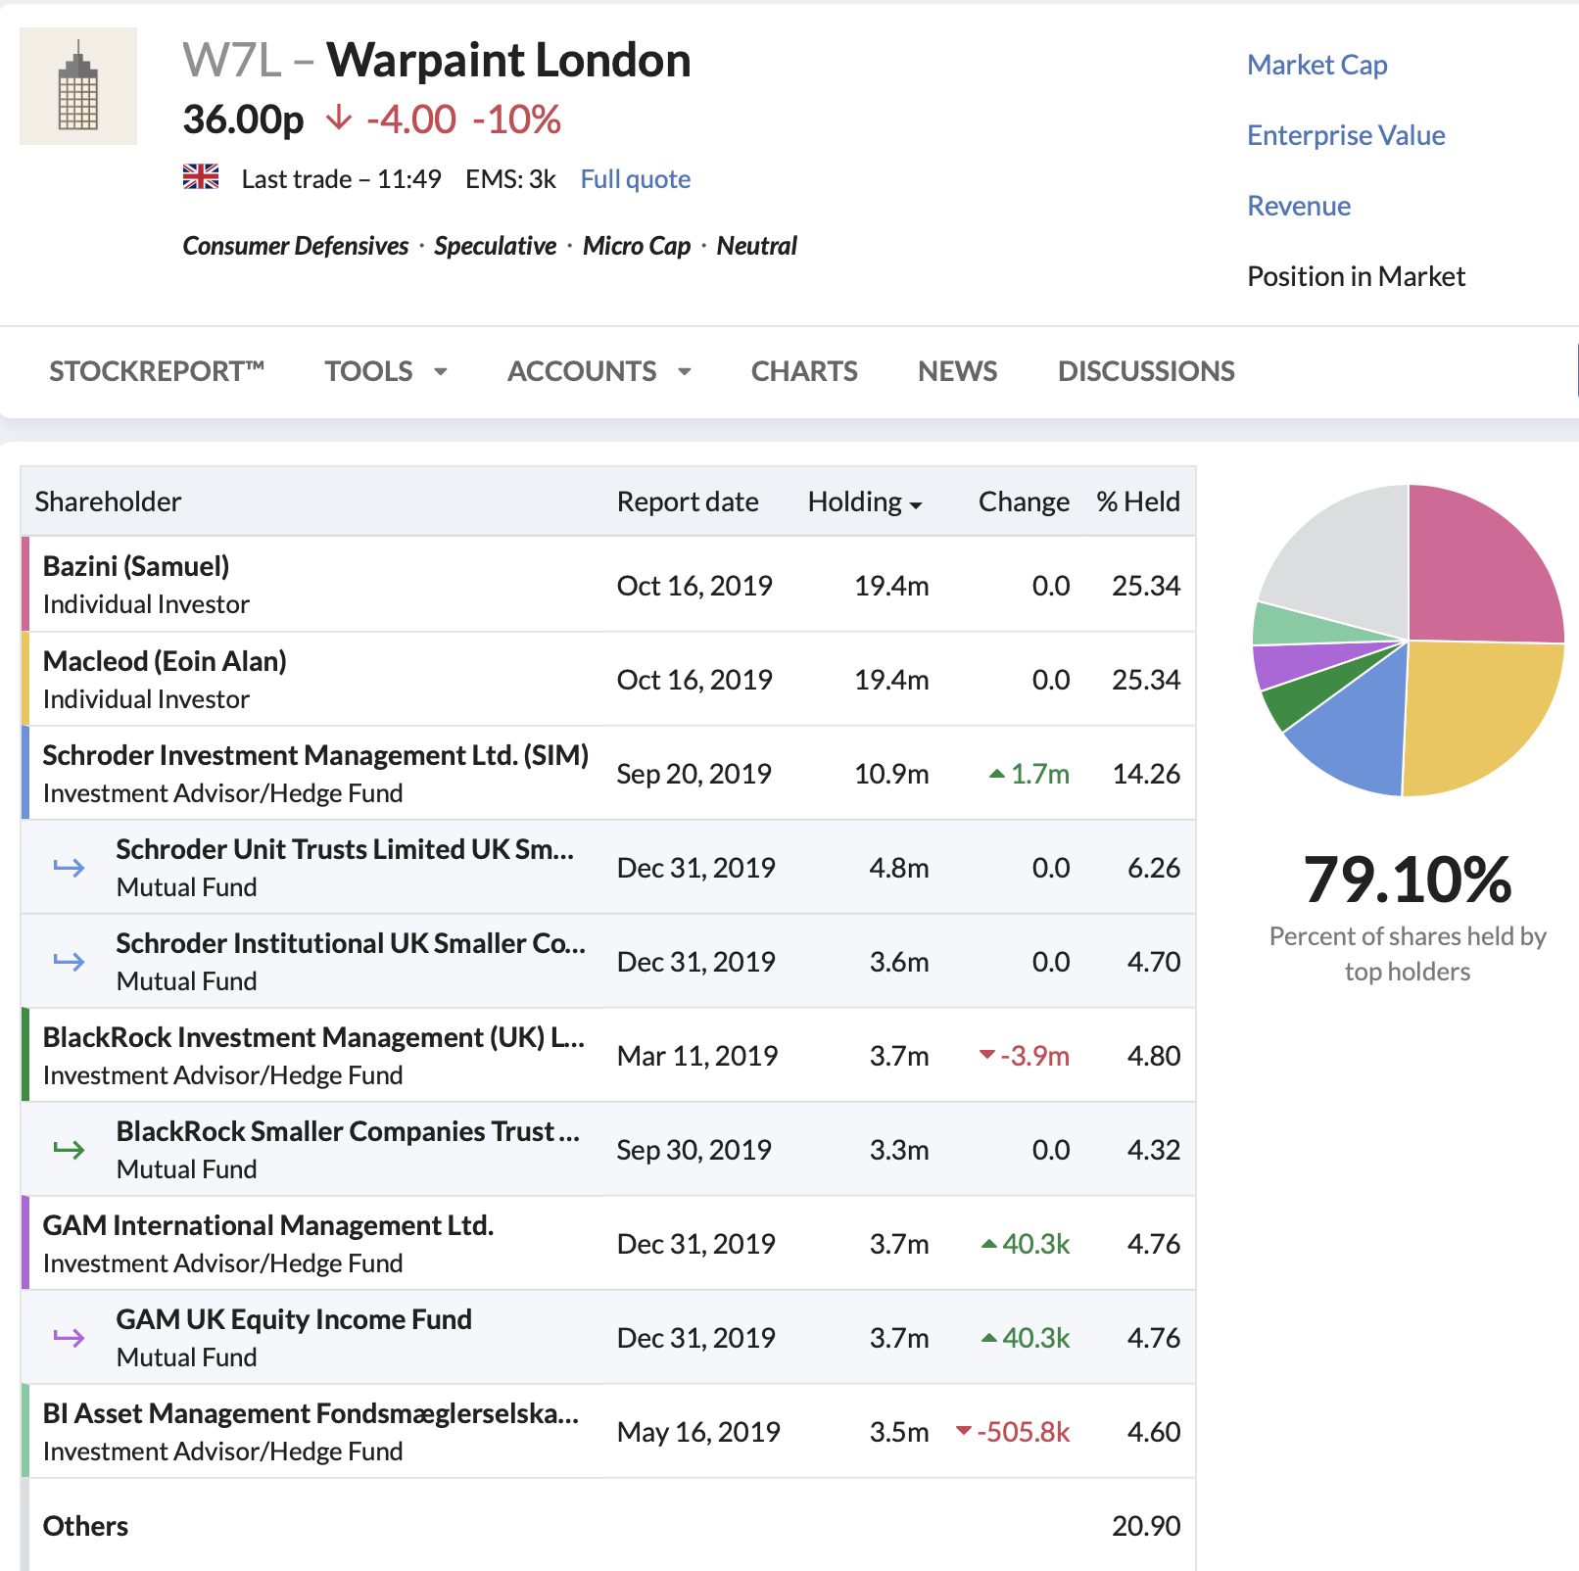Image resolution: width=1579 pixels, height=1571 pixels.
Task: Click the Consumer Defensives classification tag
Action: [x=296, y=246]
